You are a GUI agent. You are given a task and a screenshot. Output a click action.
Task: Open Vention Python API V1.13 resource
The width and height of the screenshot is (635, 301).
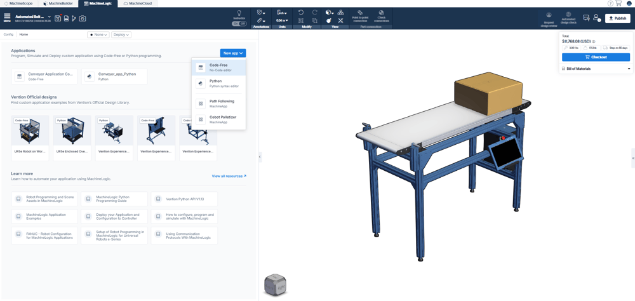pyautogui.click(x=184, y=199)
